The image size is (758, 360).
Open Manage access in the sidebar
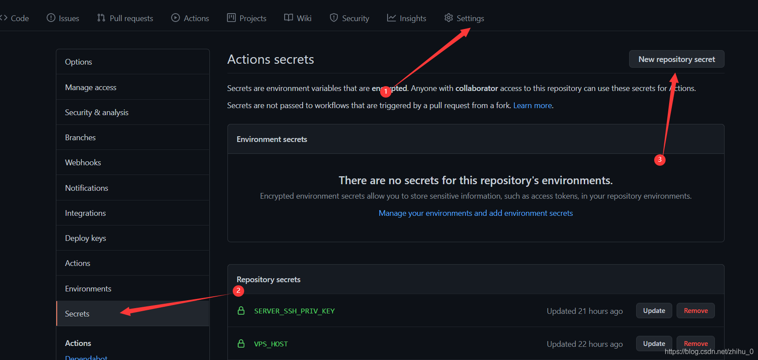(91, 87)
